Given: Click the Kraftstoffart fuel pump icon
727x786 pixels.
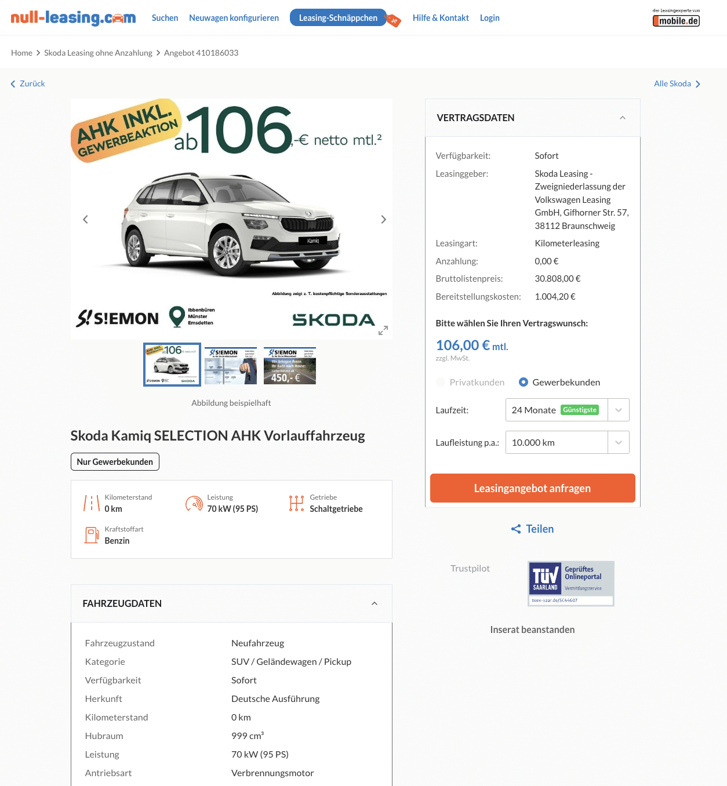Looking at the screenshot, I should pyautogui.click(x=92, y=535).
